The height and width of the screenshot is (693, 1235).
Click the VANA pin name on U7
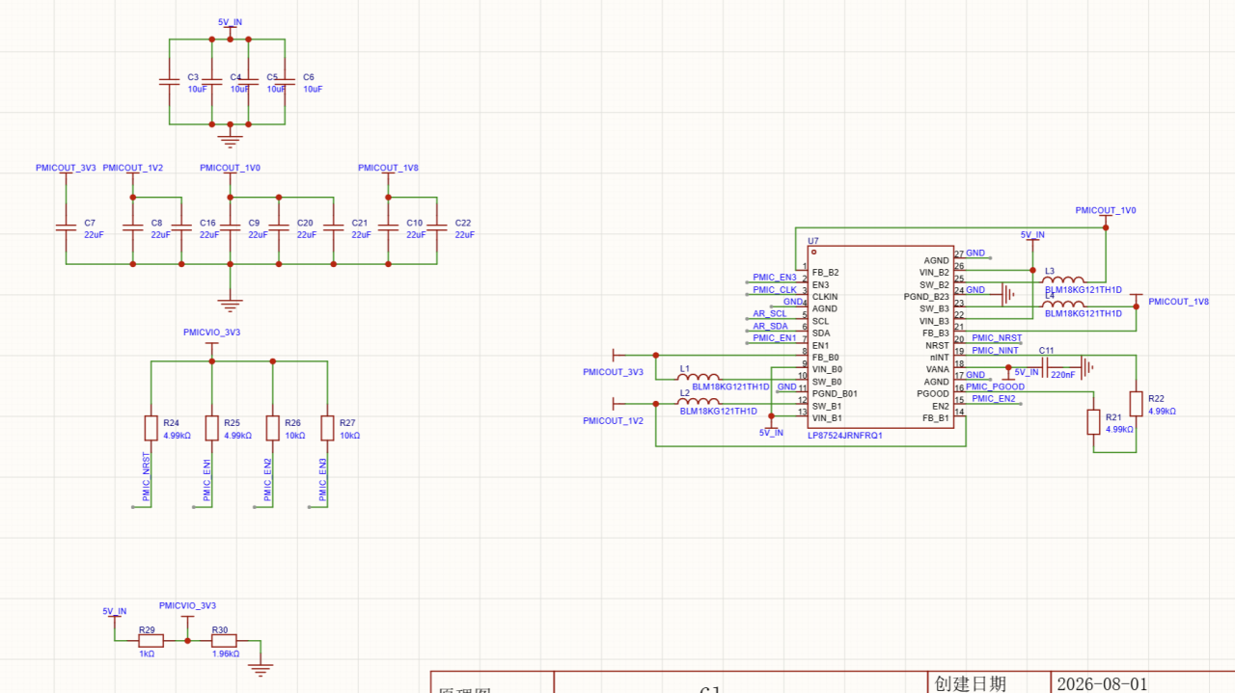click(x=937, y=369)
